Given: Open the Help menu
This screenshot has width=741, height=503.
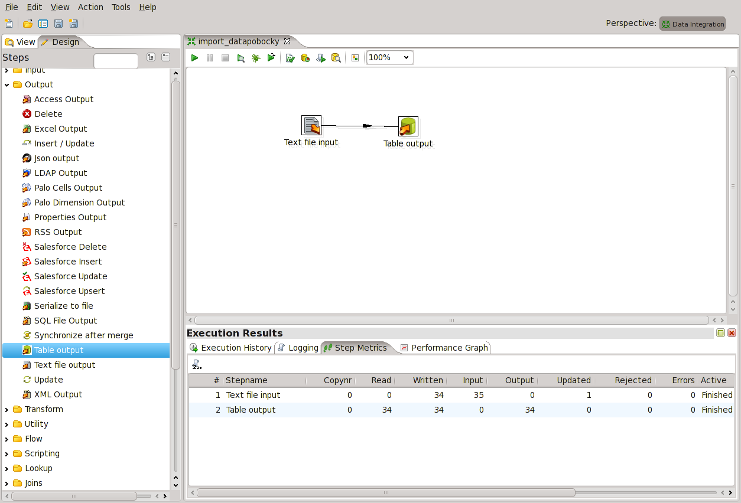Looking at the screenshot, I should (148, 7).
